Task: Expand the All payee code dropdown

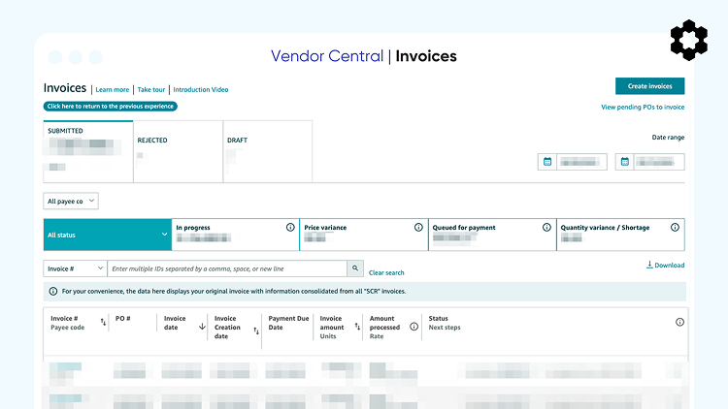Action: pyautogui.click(x=71, y=201)
